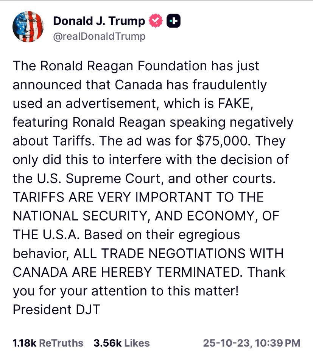Click "you for your attention to this matter!"
313x363 pixels.
click(125, 290)
